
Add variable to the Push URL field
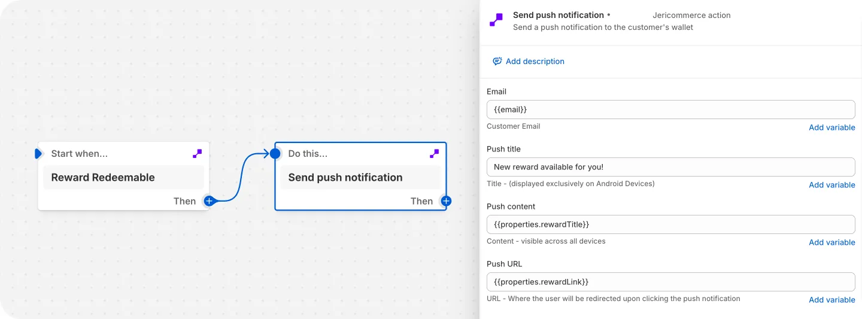click(x=831, y=300)
